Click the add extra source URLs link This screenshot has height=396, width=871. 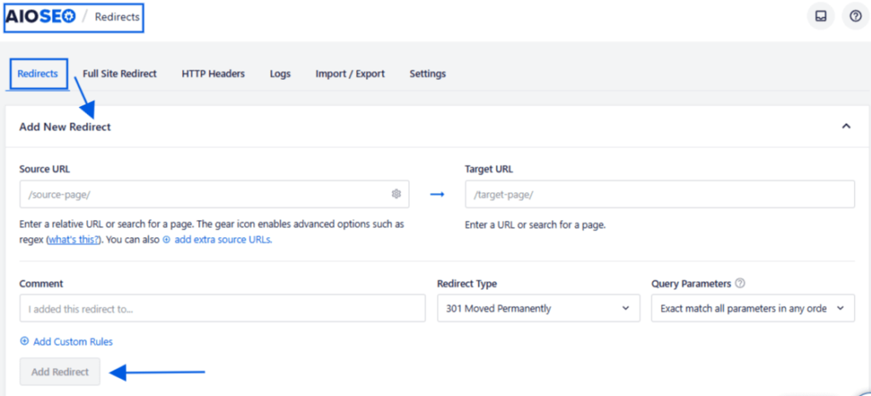pyautogui.click(x=222, y=240)
